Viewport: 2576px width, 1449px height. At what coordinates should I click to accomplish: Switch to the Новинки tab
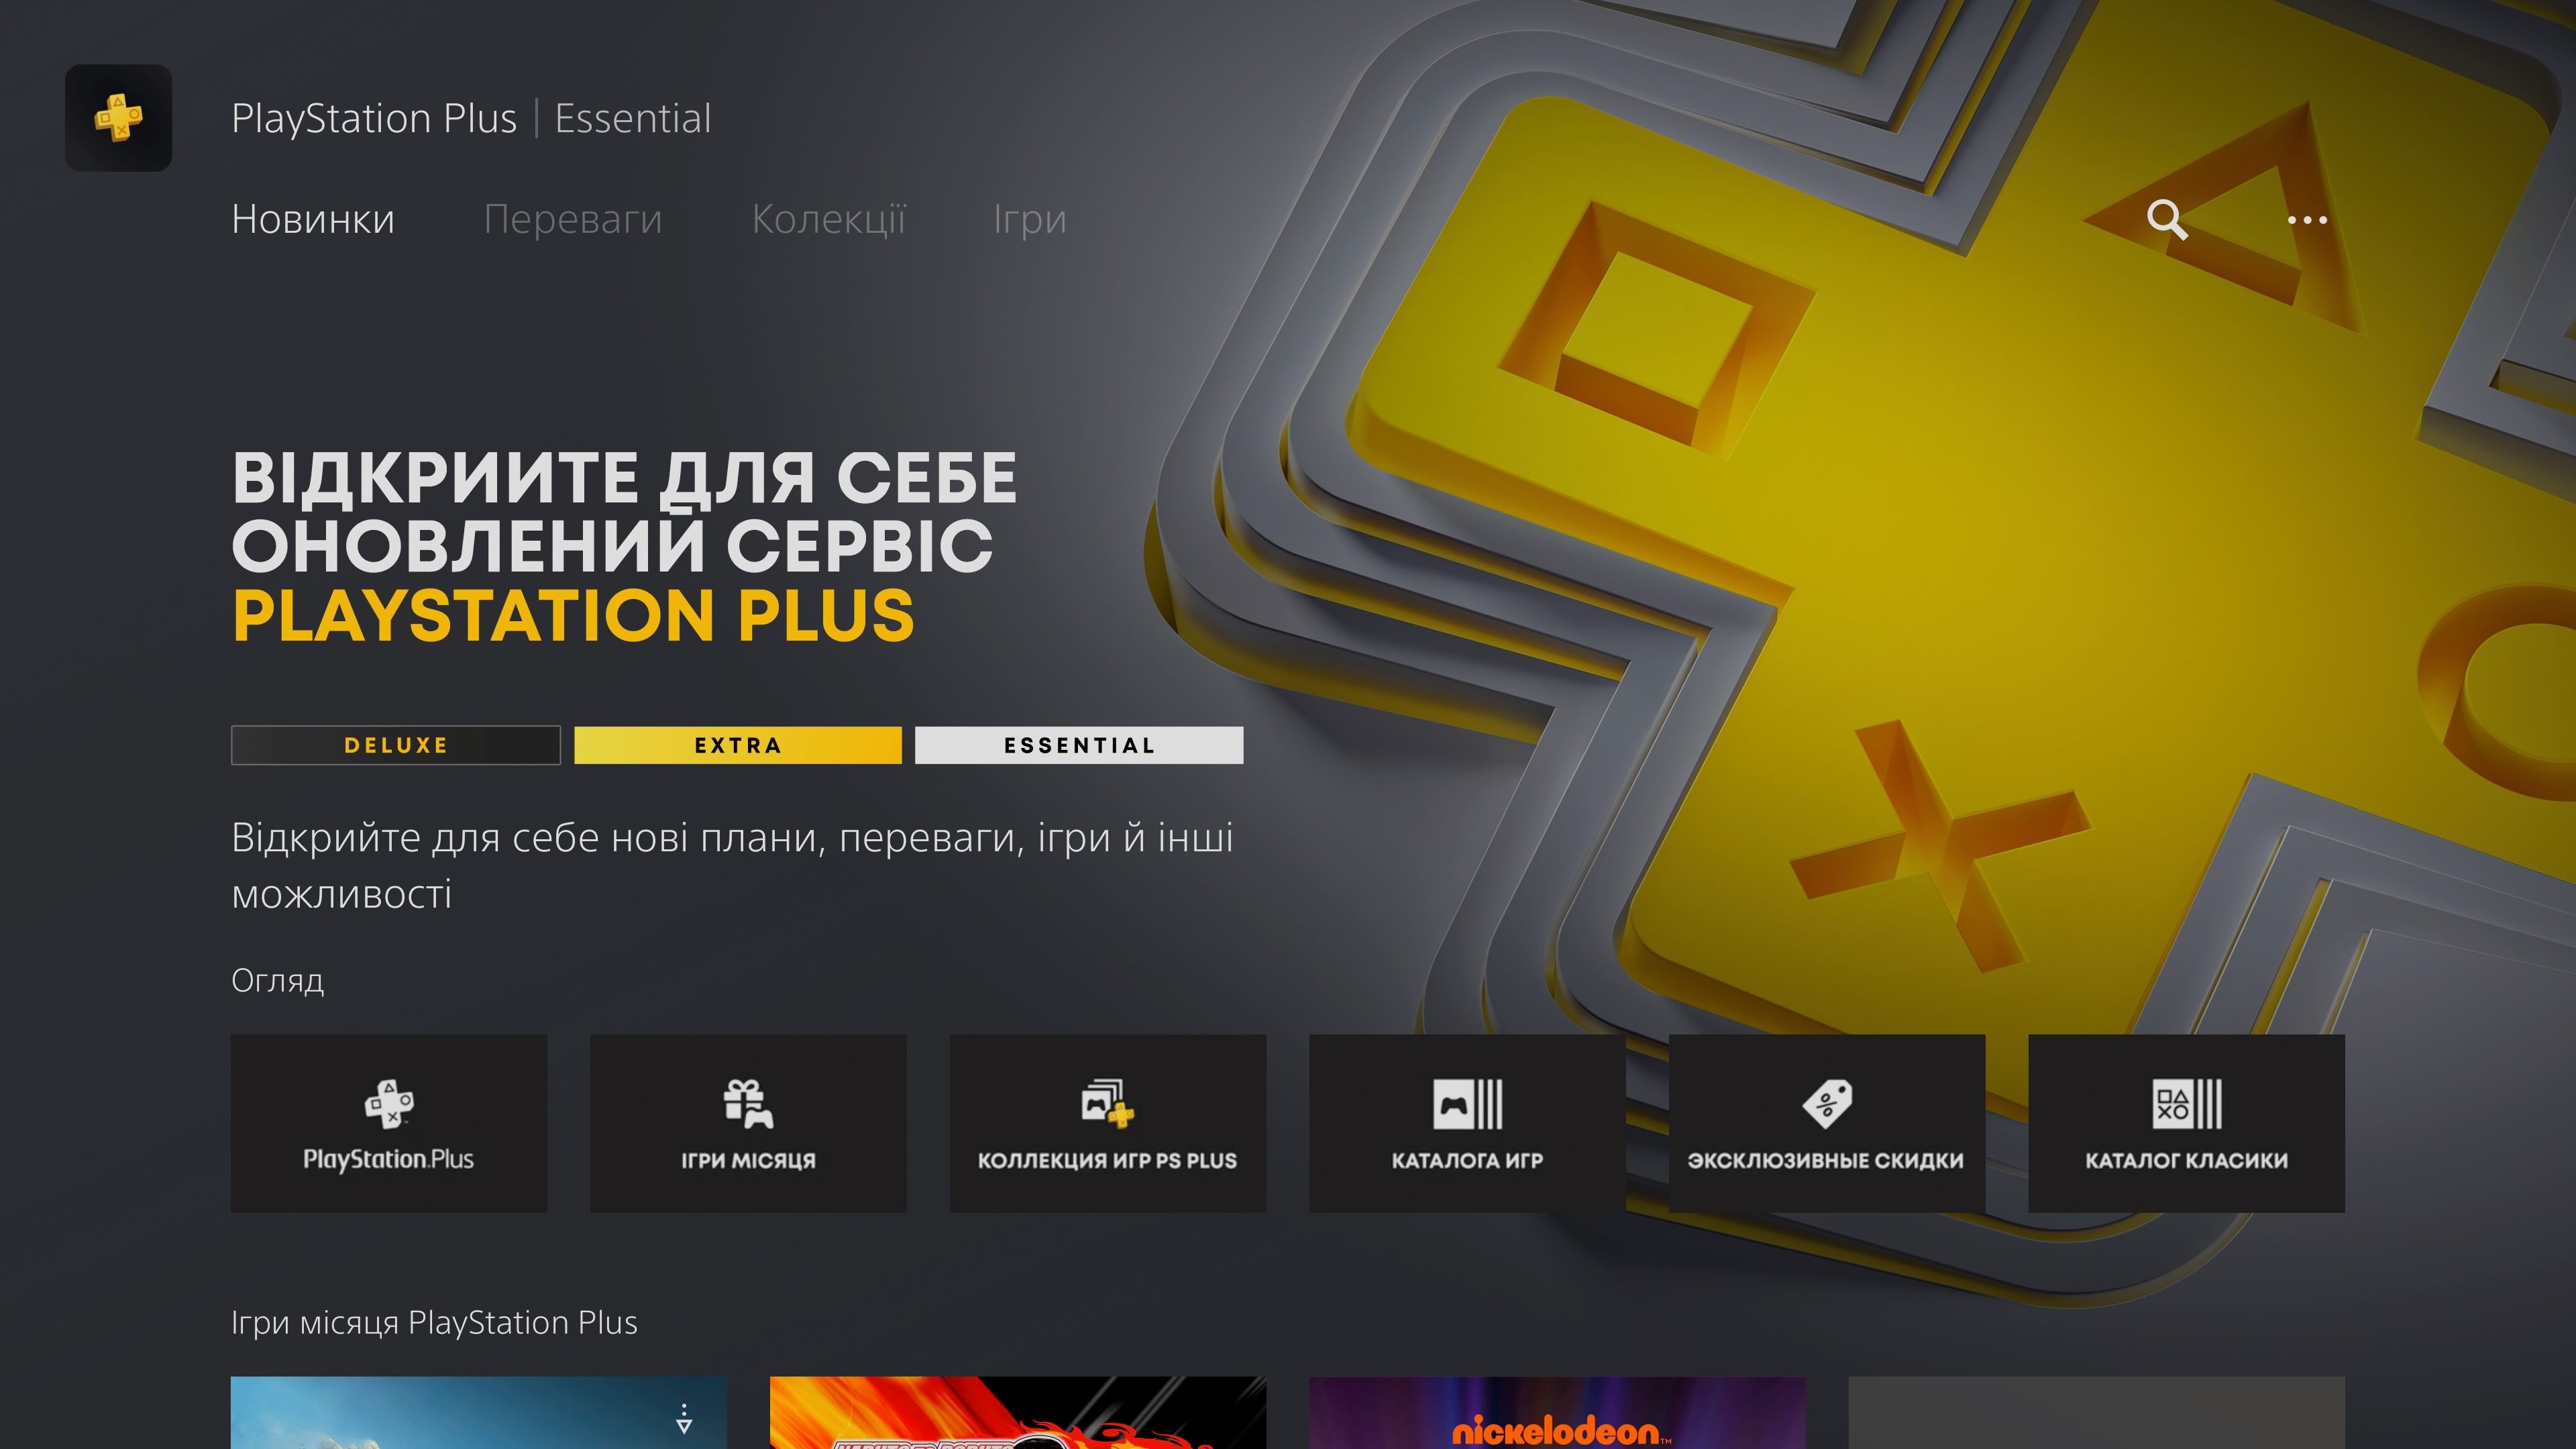313,219
